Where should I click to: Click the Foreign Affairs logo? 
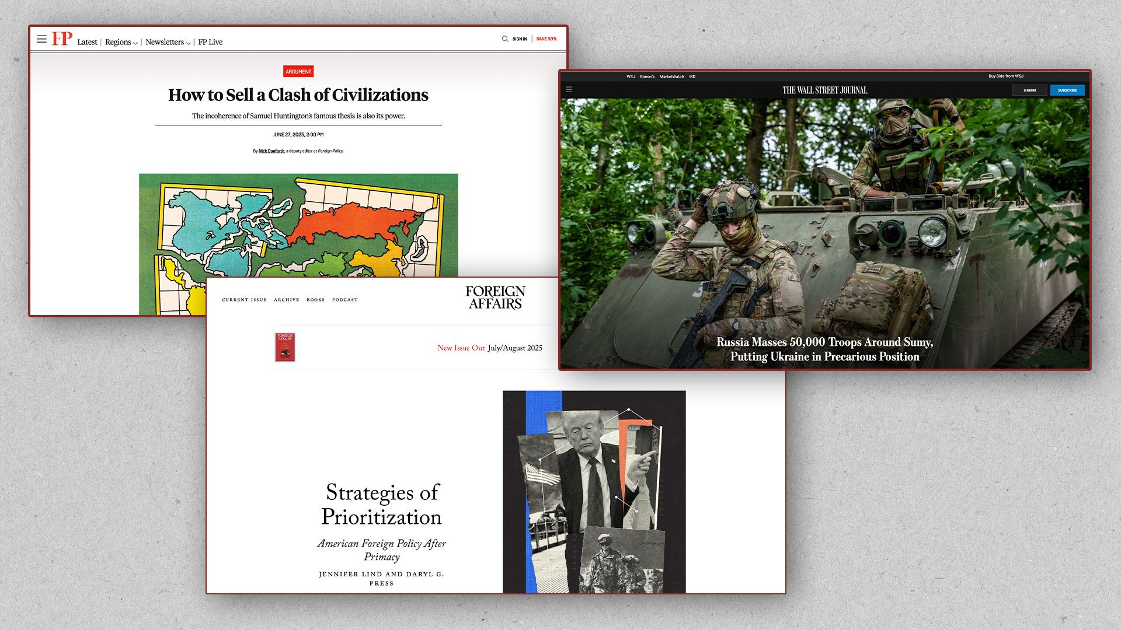click(495, 297)
